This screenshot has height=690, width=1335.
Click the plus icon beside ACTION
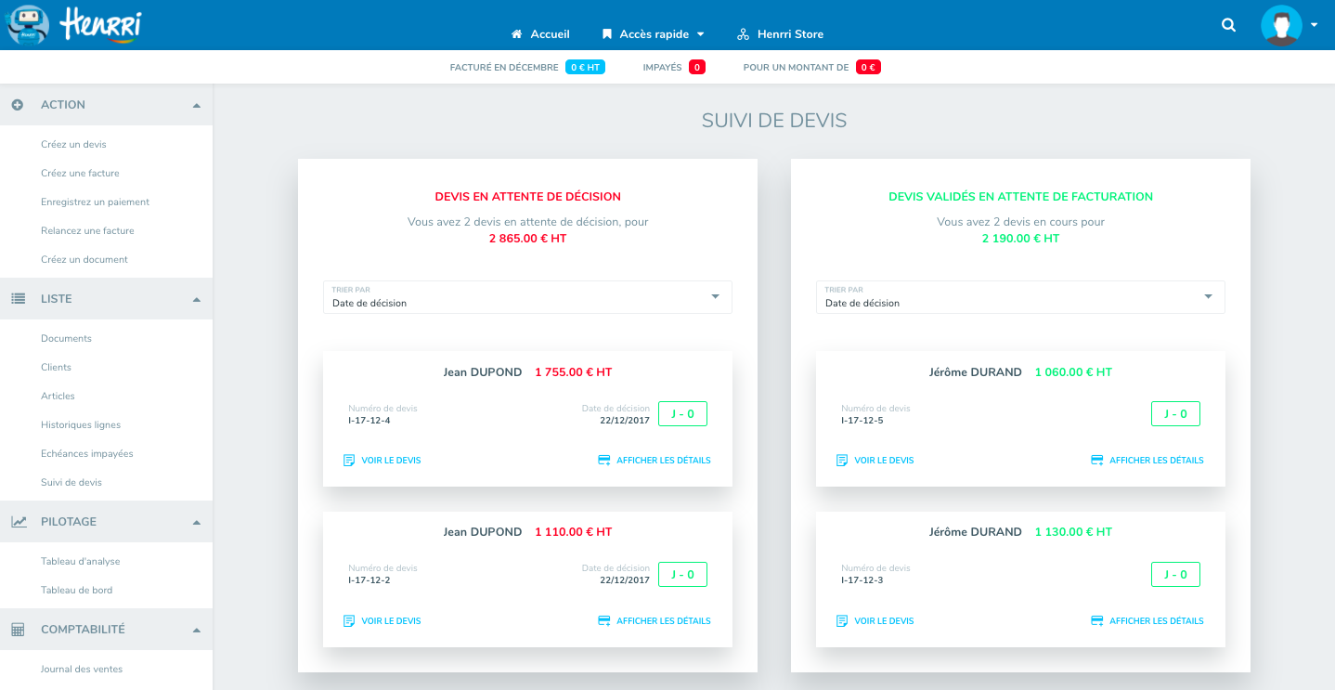tap(18, 105)
